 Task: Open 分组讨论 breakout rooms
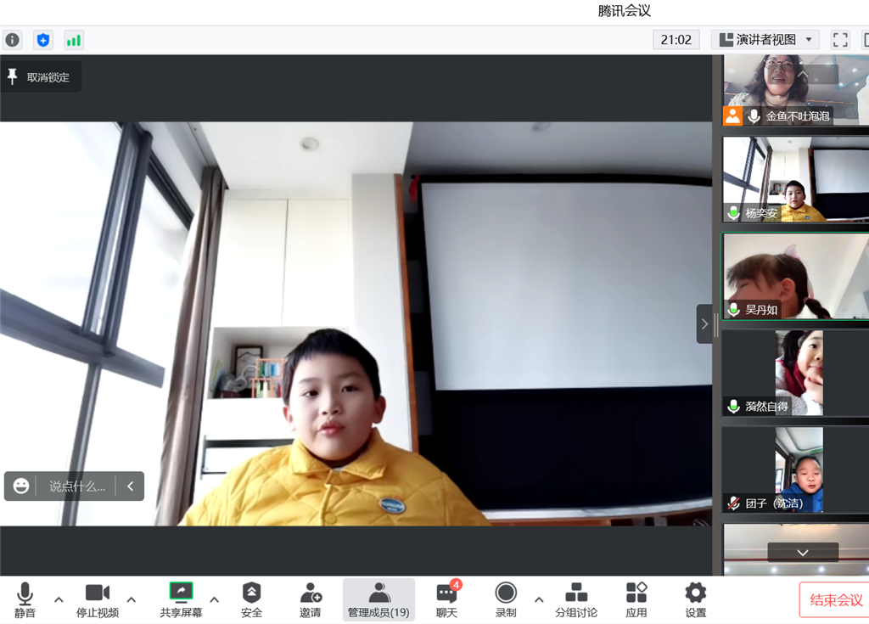tap(576, 599)
